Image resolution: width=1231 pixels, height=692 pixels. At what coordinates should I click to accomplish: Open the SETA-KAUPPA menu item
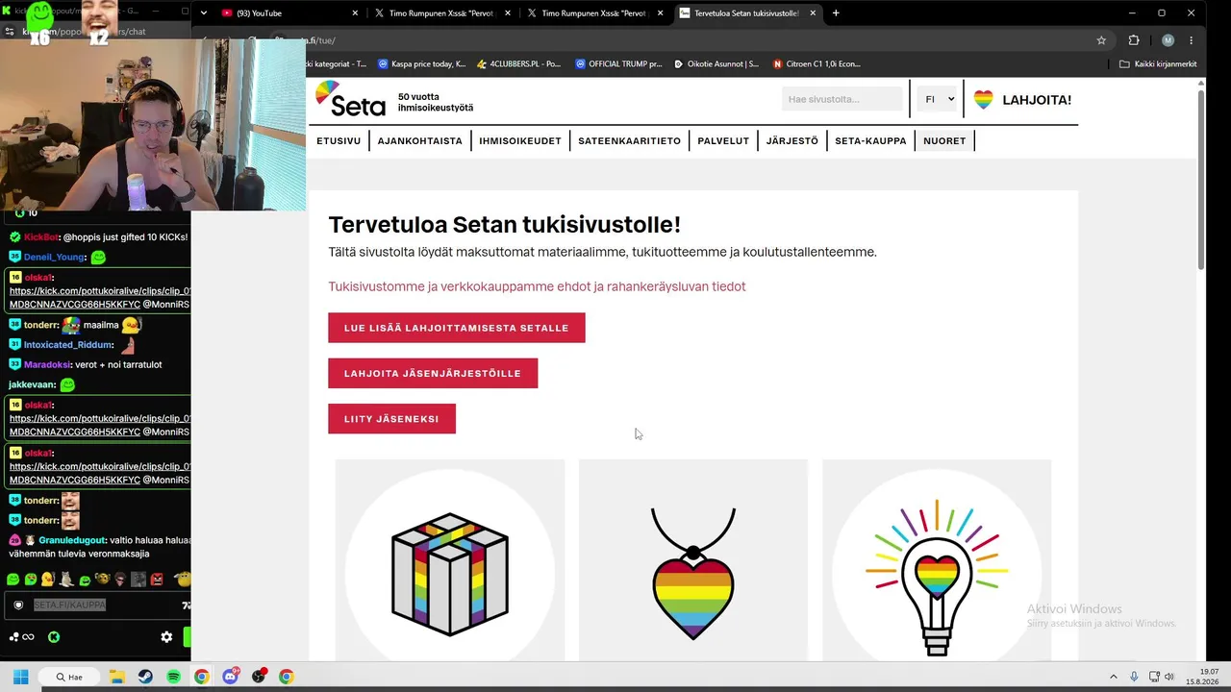[x=870, y=141]
